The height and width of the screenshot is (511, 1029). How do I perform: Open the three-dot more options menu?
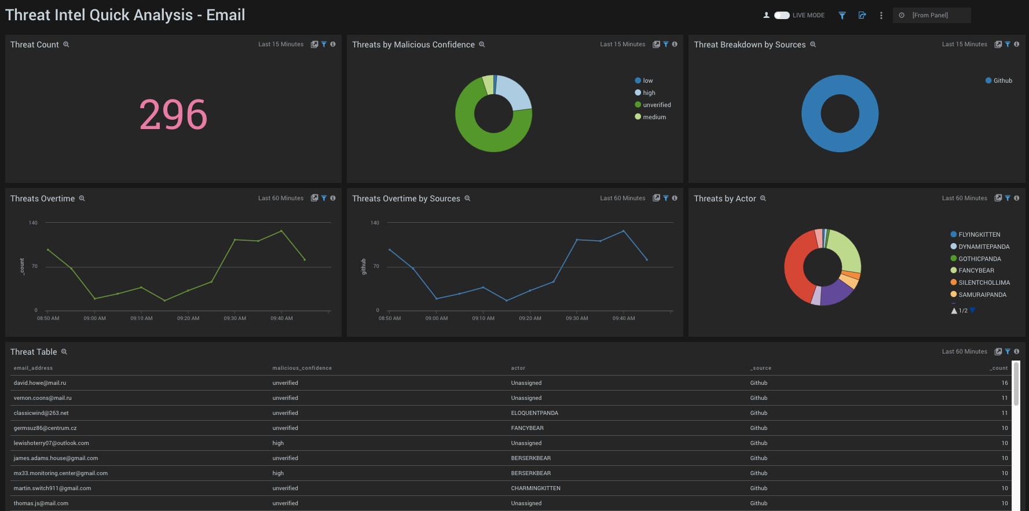click(x=881, y=16)
